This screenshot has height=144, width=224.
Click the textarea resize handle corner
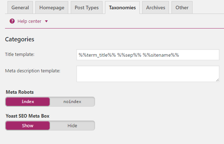[218, 80]
